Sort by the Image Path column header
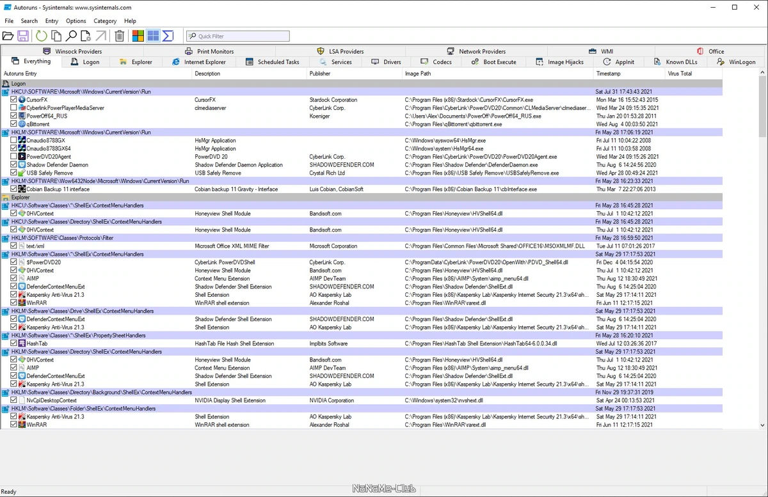Image resolution: width=768 pixels, height=497 pixels. (499, 74)
